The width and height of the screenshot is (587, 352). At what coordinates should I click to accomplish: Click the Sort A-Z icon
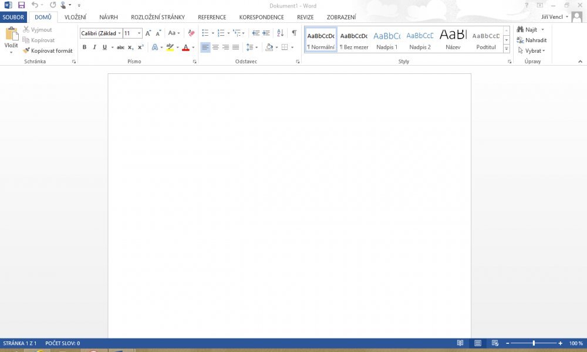(280, 33)
